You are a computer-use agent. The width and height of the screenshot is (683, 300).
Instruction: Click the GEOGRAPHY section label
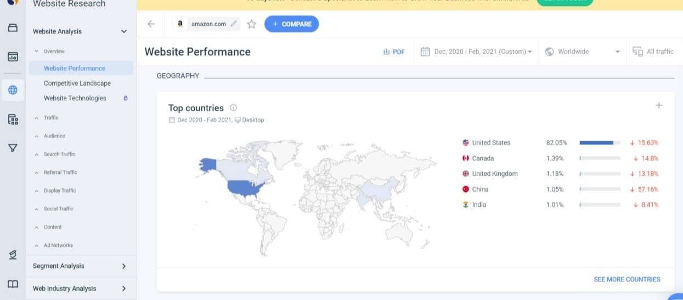tap(178, 76)
